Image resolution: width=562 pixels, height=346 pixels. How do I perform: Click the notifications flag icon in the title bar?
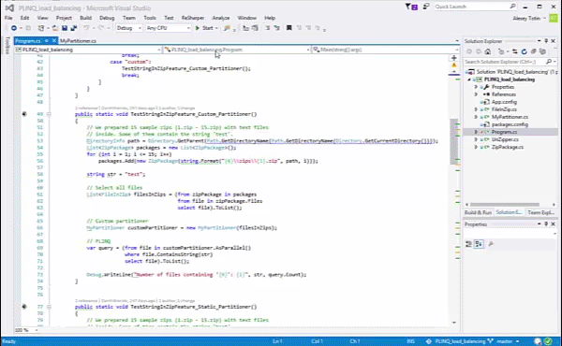click(x=411, y=7)
